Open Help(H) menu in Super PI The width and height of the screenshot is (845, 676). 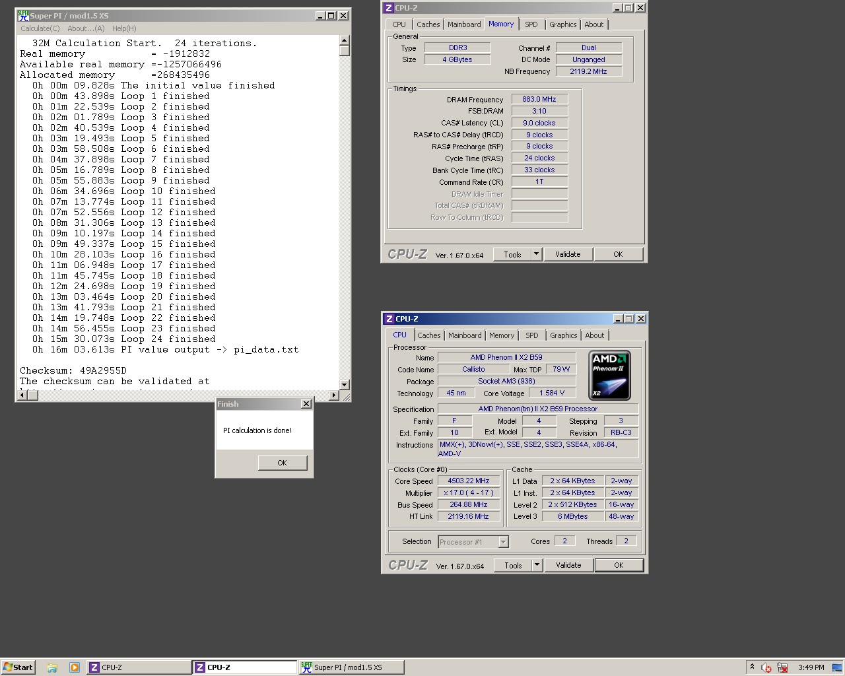tap(124, 28)
